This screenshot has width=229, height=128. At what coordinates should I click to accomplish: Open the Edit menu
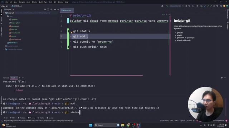(x=11, y=2)
